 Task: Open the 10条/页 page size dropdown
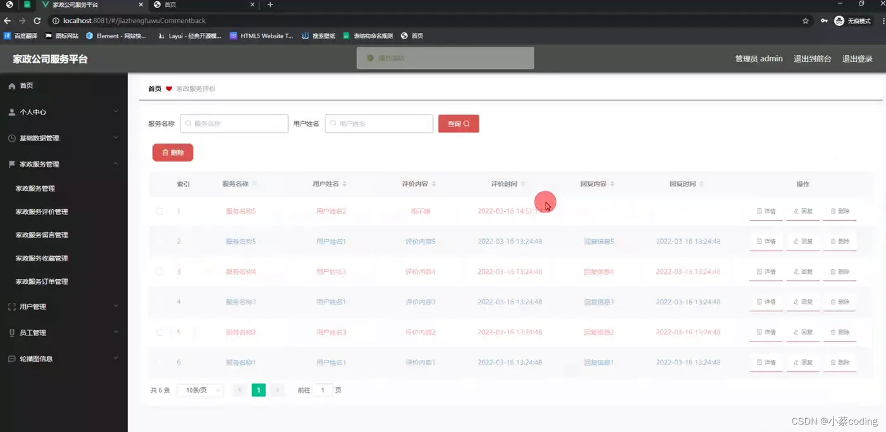tap(200, 390)
